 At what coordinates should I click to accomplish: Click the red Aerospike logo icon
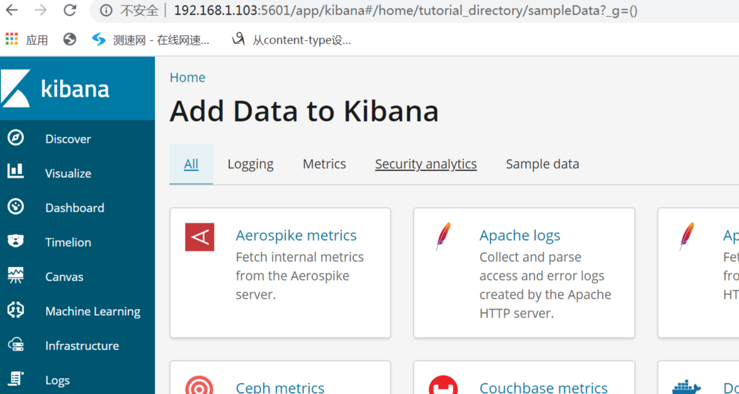[199, 237]
